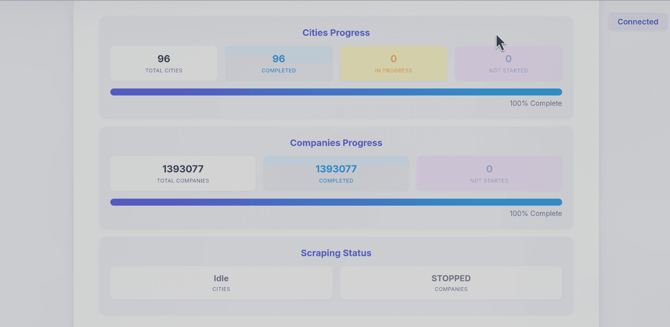Click the 1393077 total companies number
Image resolution: width=670 pixels, height=327 pixels.
[182, 169]
